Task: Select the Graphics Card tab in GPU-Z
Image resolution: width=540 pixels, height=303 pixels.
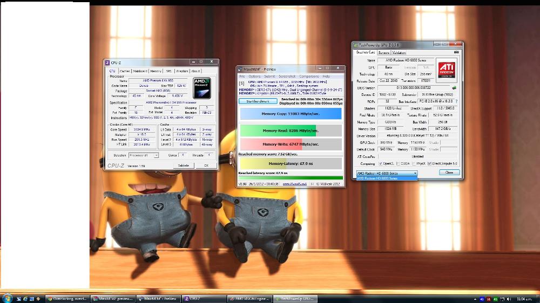Action: coord(365,52)
